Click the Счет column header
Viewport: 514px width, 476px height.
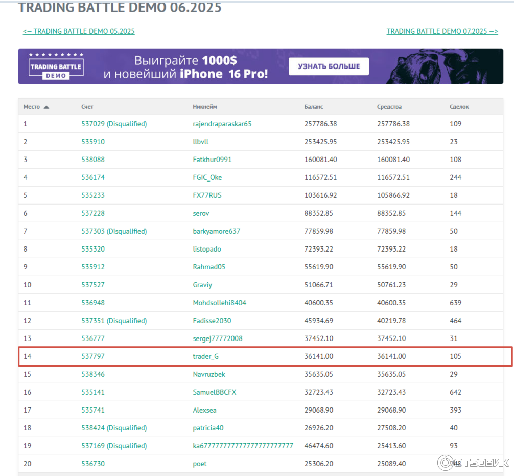(x=87, y=107)
